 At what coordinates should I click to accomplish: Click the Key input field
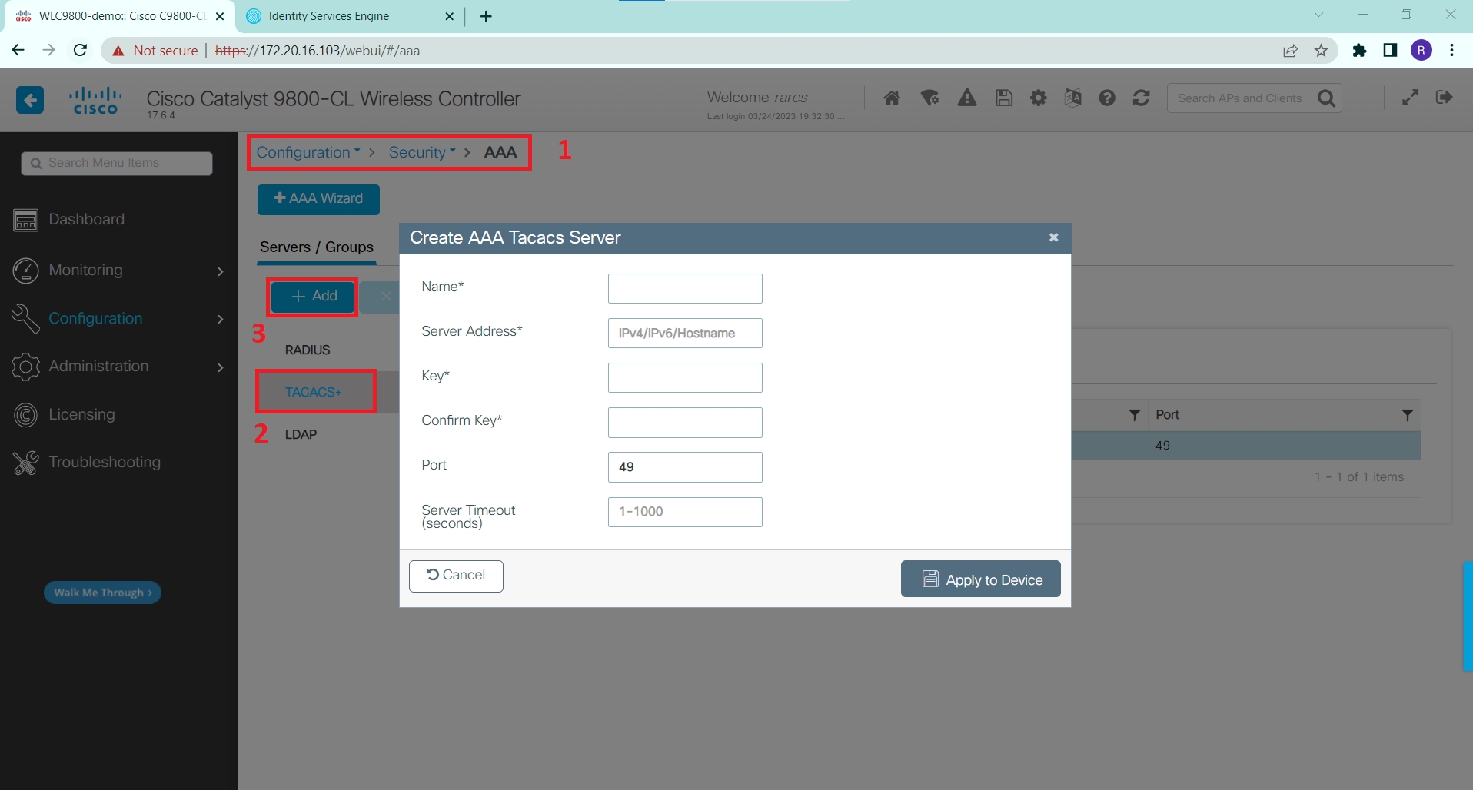[685, 377]
